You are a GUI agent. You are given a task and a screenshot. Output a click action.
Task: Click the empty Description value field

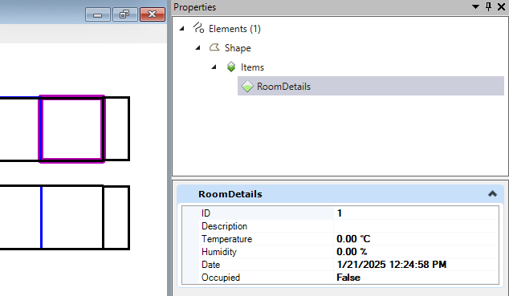click(x=416, y=226)
